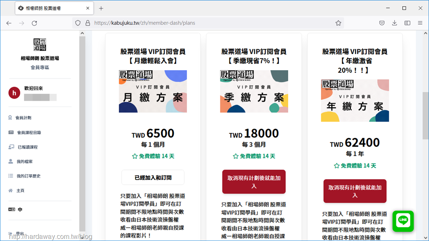Click the URL address field
Viewport: 429px width, 241px height.
[208, 23]
